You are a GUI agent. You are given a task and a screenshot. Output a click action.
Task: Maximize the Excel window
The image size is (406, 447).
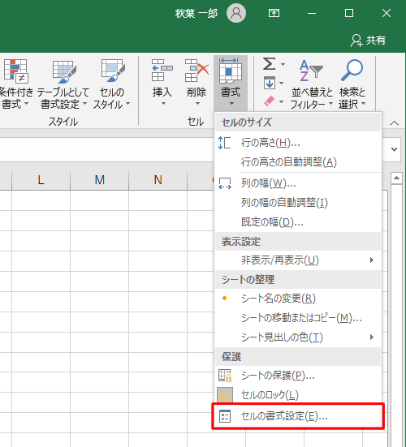point(349,13)
